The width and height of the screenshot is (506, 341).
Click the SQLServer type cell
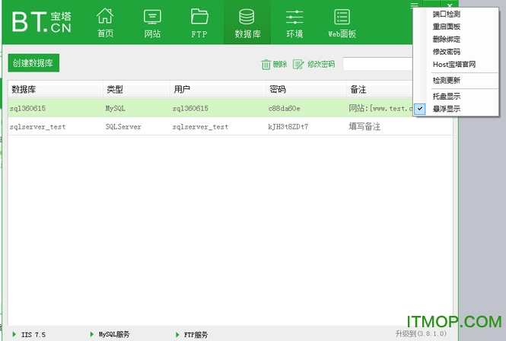click(123, 126)
